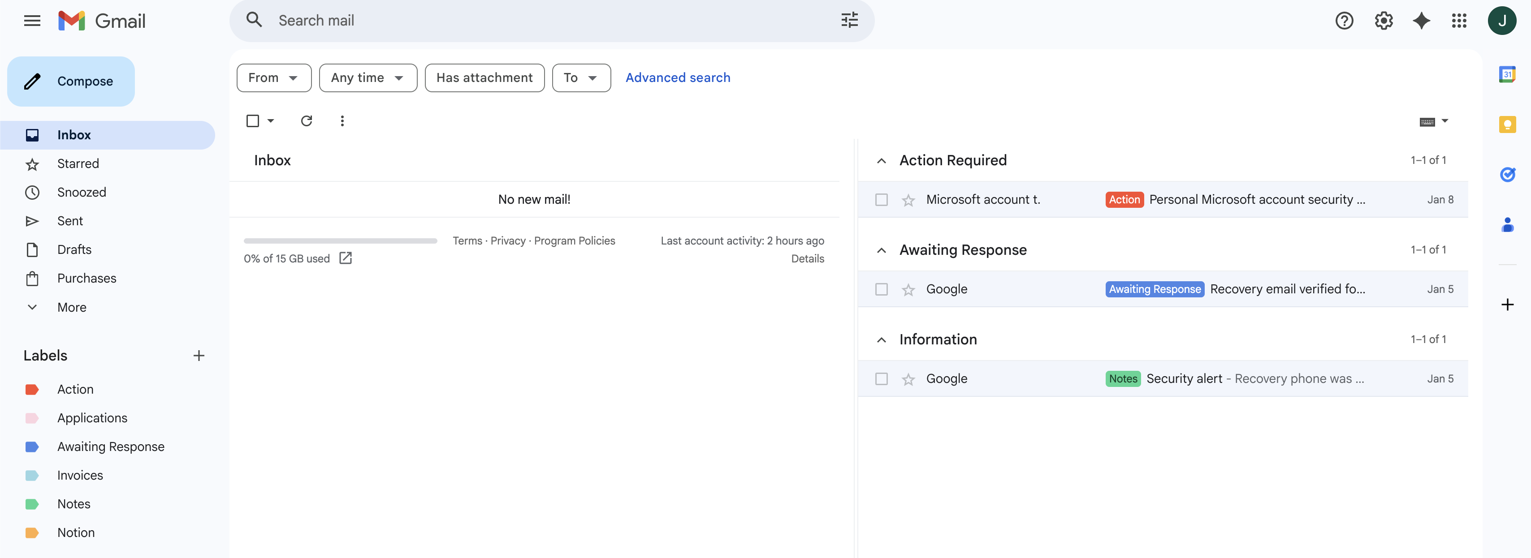Expand More in the sidebar
This screenshot has height=558, width=1531.
pos(71,307)
